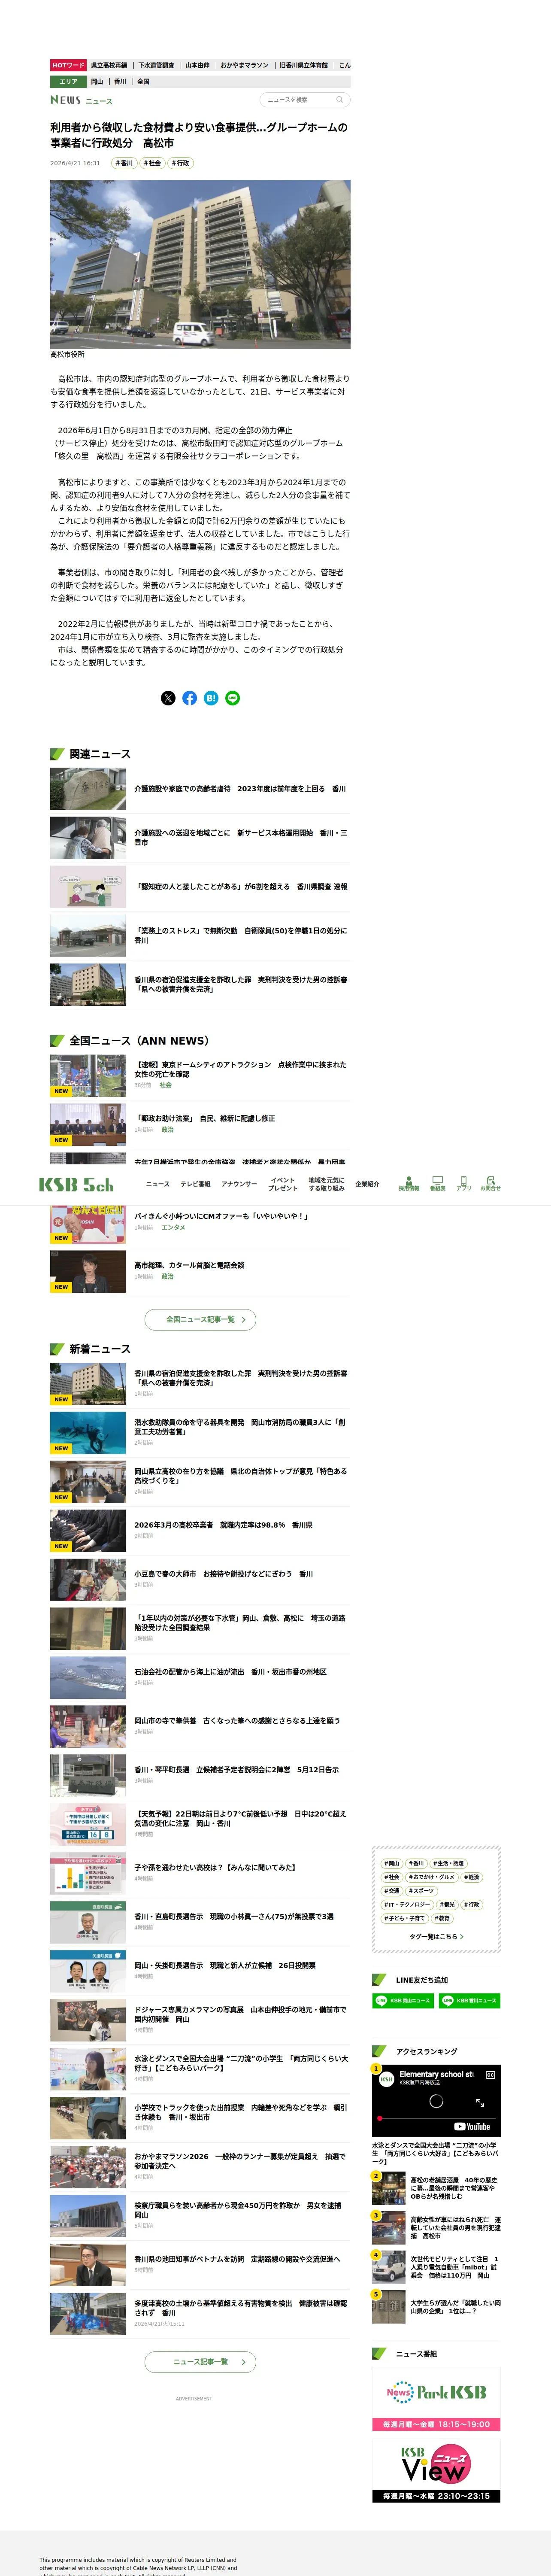This screenshot has height=2576, width=551.
Task: Open hot word 旧香川県立体育館
Action: coord(303,65)
